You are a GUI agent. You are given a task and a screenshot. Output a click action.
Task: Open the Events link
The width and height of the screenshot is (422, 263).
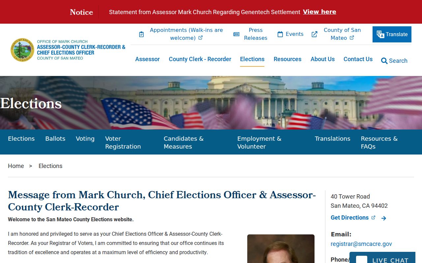coord(294,34)
